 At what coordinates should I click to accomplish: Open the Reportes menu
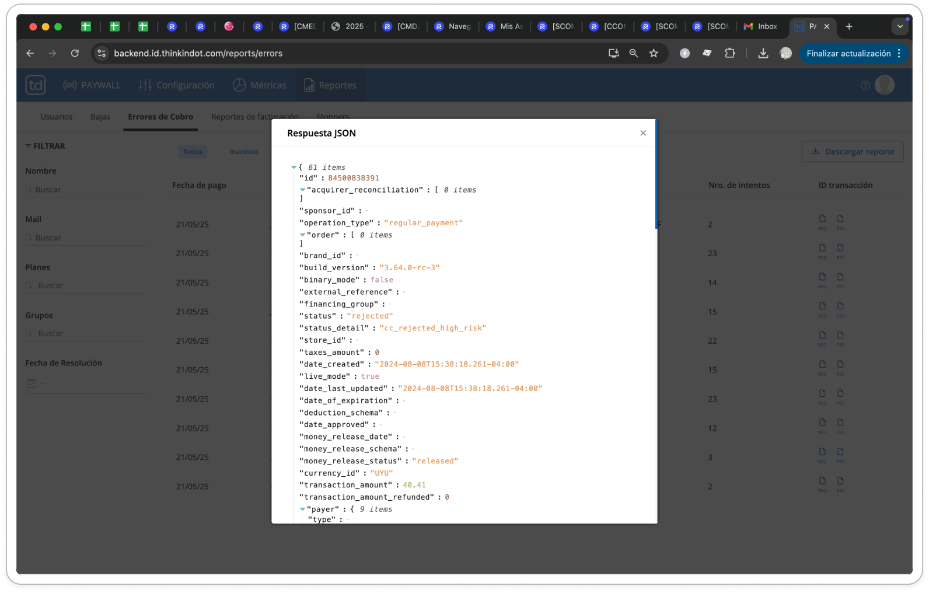pos(330,85)
